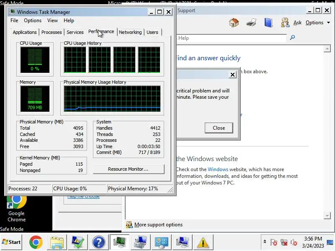
Task: Dismiss the critical problem dialog with its X
Action: click(x=232, y=75)
